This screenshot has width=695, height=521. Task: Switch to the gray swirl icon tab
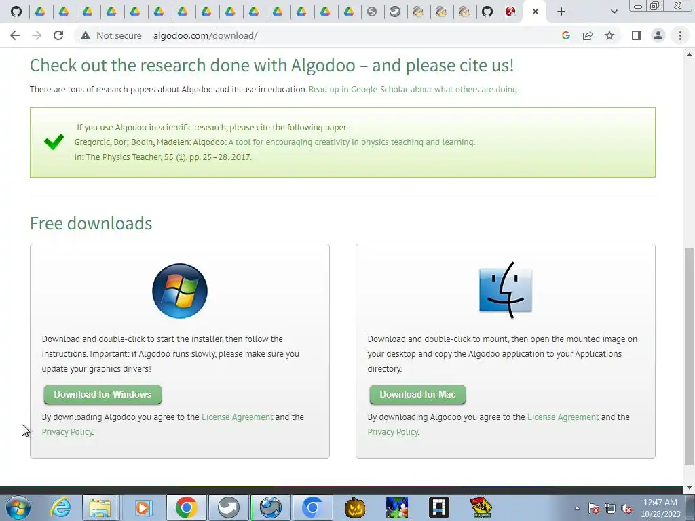tap(395, 12)
